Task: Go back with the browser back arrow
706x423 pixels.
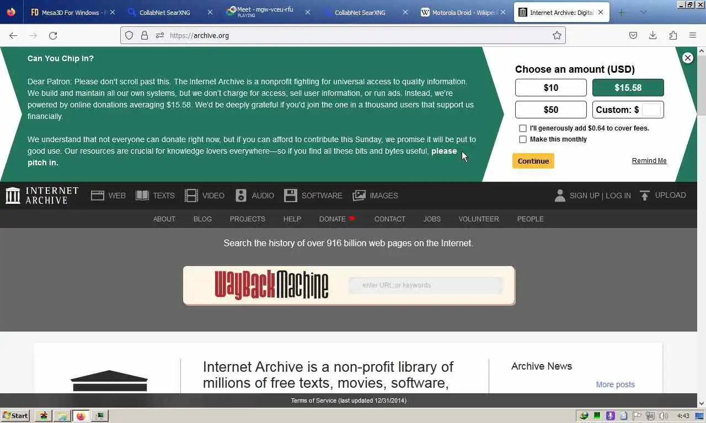Action: 13,35
